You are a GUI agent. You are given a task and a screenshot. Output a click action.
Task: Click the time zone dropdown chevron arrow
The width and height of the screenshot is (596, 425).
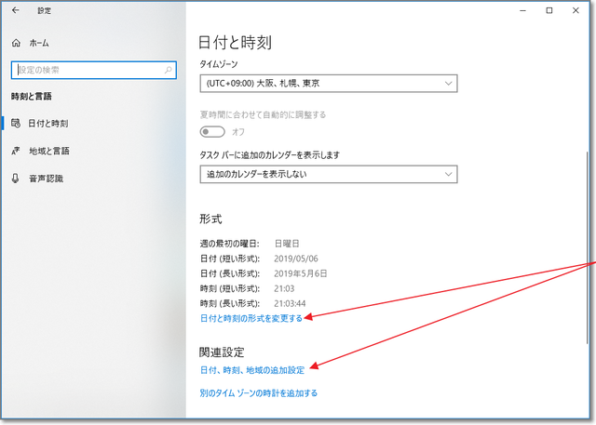pyautogui.click(x=447, y=83)
